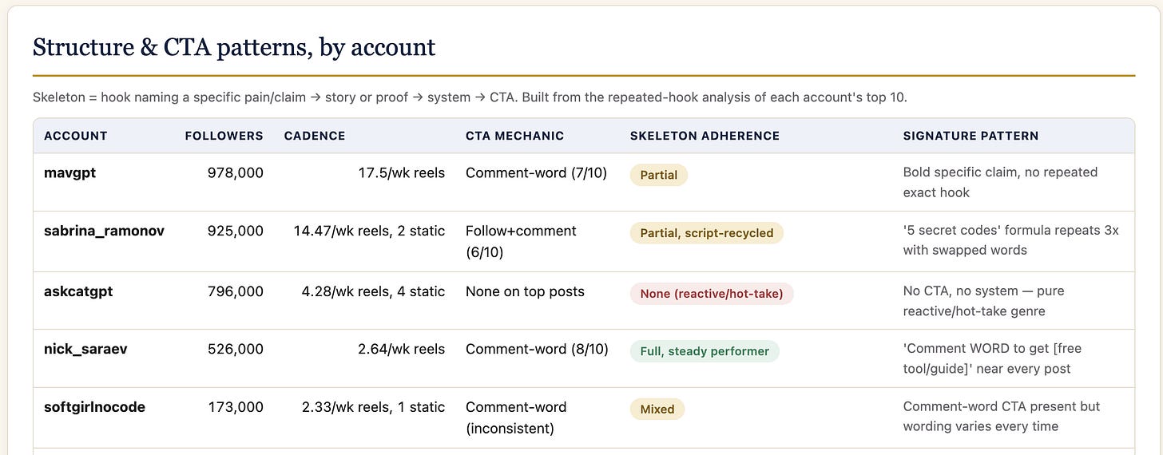Click the 'Full, steady performer' green badge

pyautogui.click(x=705, y=351)
